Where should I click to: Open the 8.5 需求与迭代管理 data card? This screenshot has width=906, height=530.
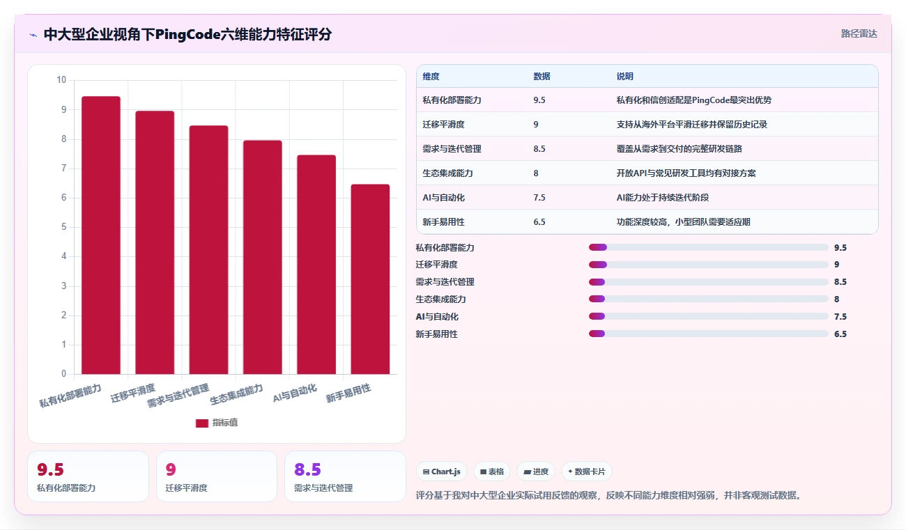pos(345,476)
